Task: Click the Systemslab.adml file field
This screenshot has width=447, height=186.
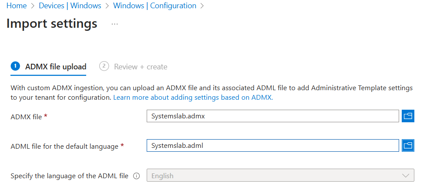Action: [x=272, y=146]
